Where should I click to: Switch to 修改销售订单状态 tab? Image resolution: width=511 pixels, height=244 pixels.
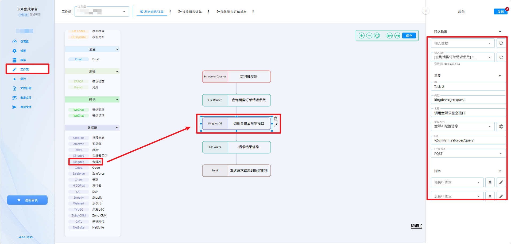(x=231, y=12)
